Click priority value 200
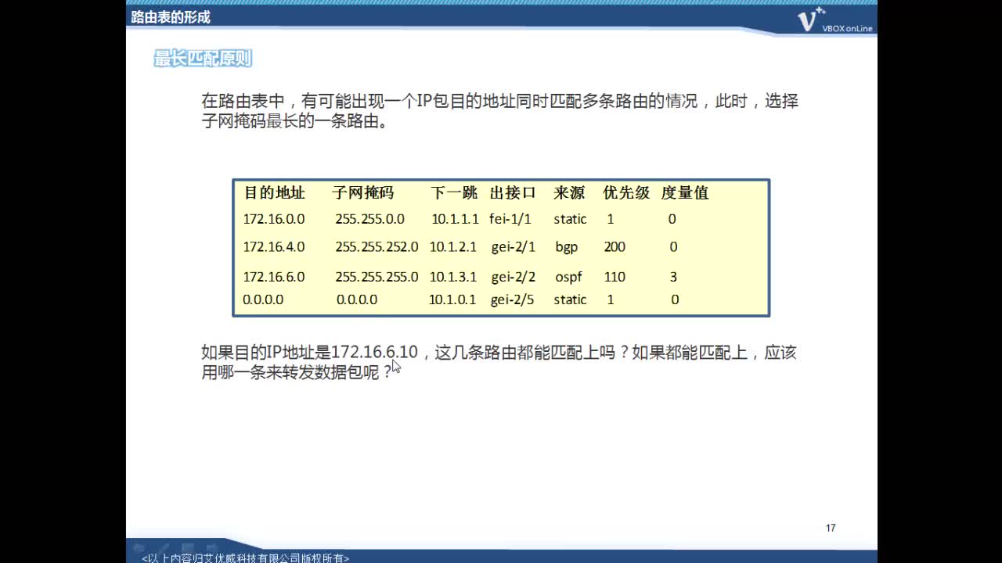This screenshot has width=1002, height=563. (615, 247)
